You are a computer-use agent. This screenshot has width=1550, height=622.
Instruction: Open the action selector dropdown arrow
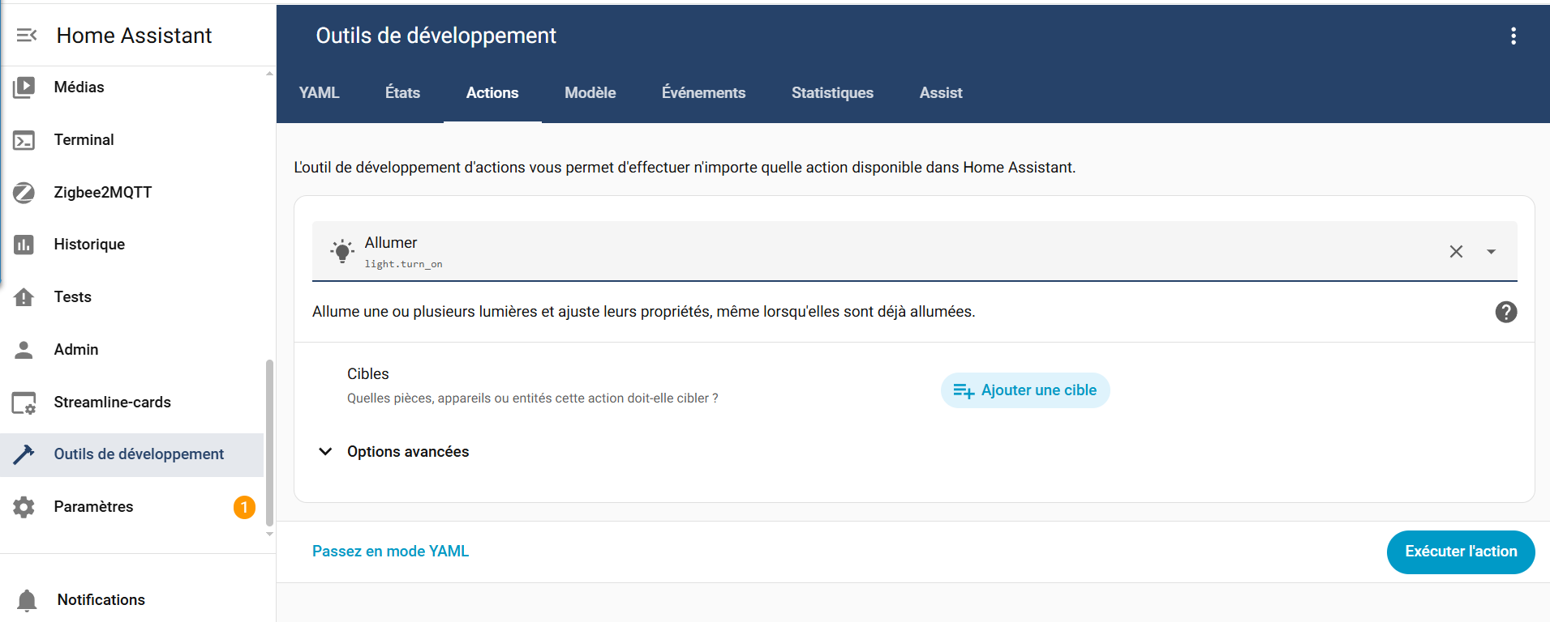pyautogui.click(x=1491, y=252)
